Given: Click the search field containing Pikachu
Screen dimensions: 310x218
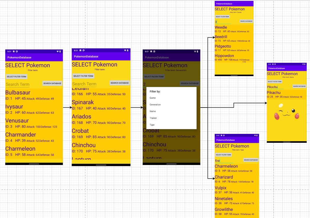Looking at the screenshot, I should 275,87.
